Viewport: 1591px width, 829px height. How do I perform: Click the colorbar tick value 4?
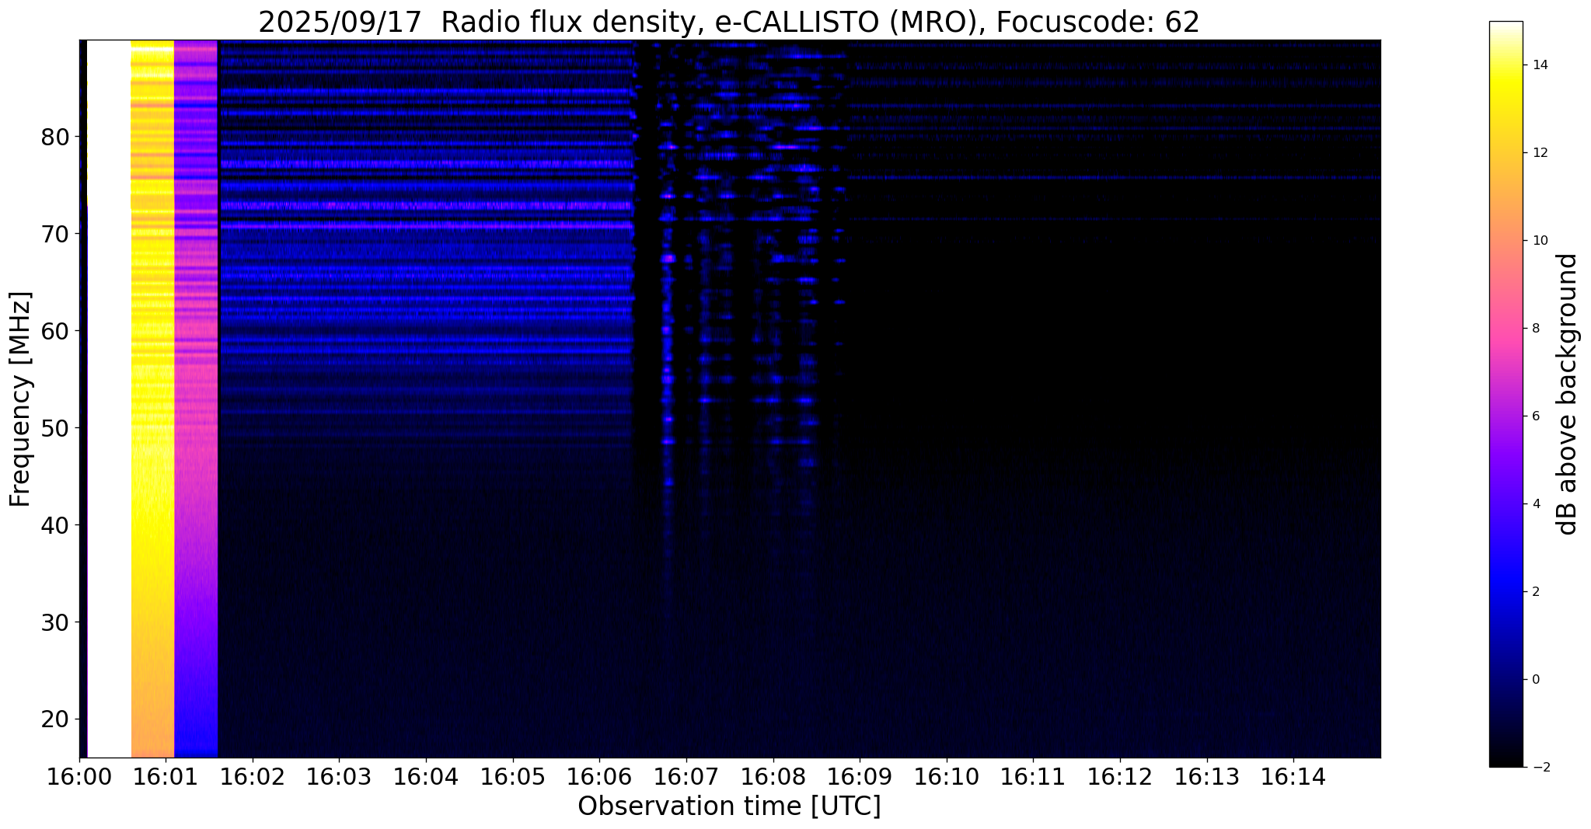[x=1535, y=504]
